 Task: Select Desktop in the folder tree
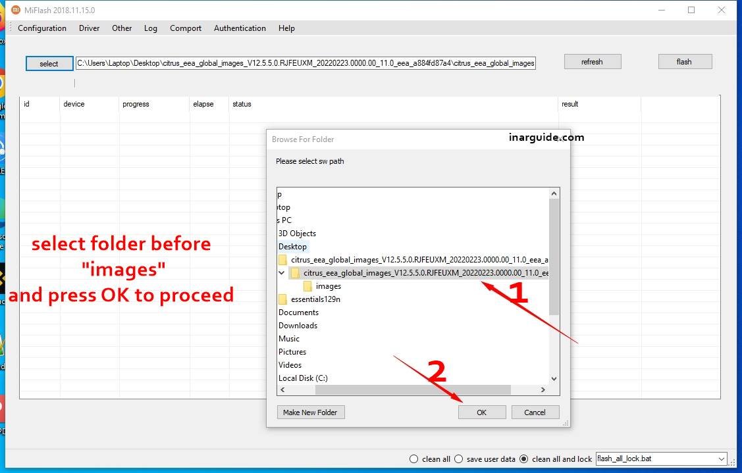[292, 247]
